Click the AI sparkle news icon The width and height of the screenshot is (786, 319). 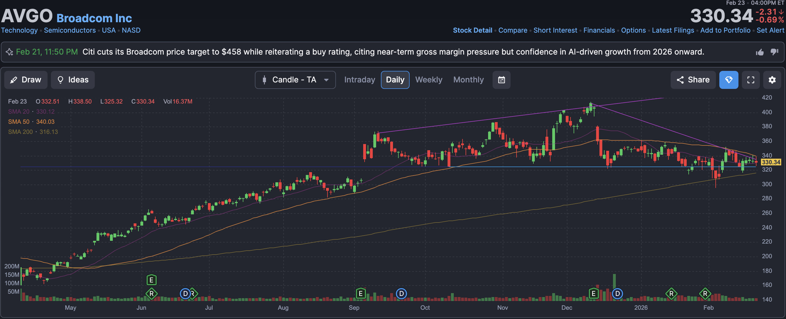pyautogui.click(x=10, y=52)
